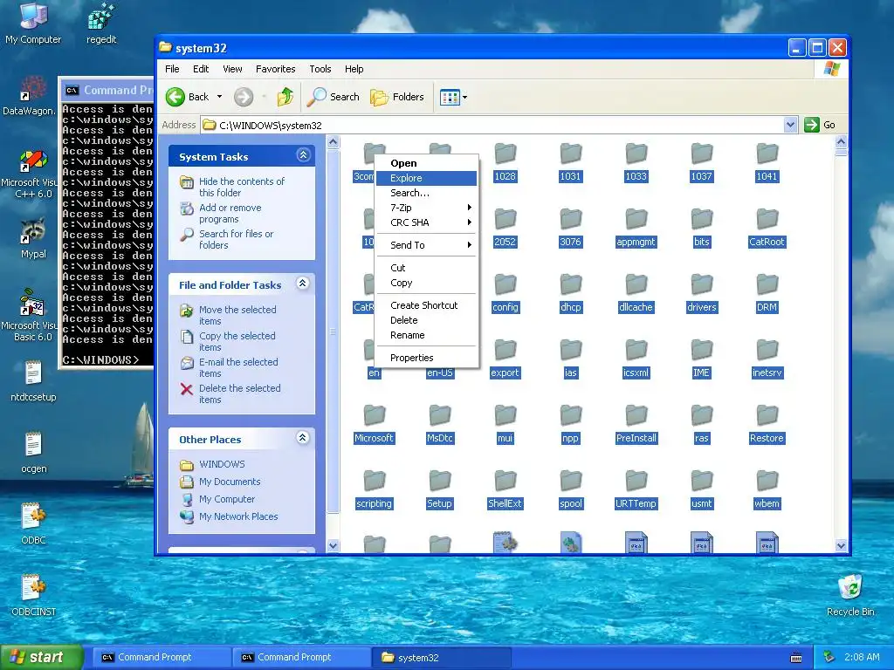Click Move the selected items link
Viewport: 894px width, 670px height.
(237, 315)
